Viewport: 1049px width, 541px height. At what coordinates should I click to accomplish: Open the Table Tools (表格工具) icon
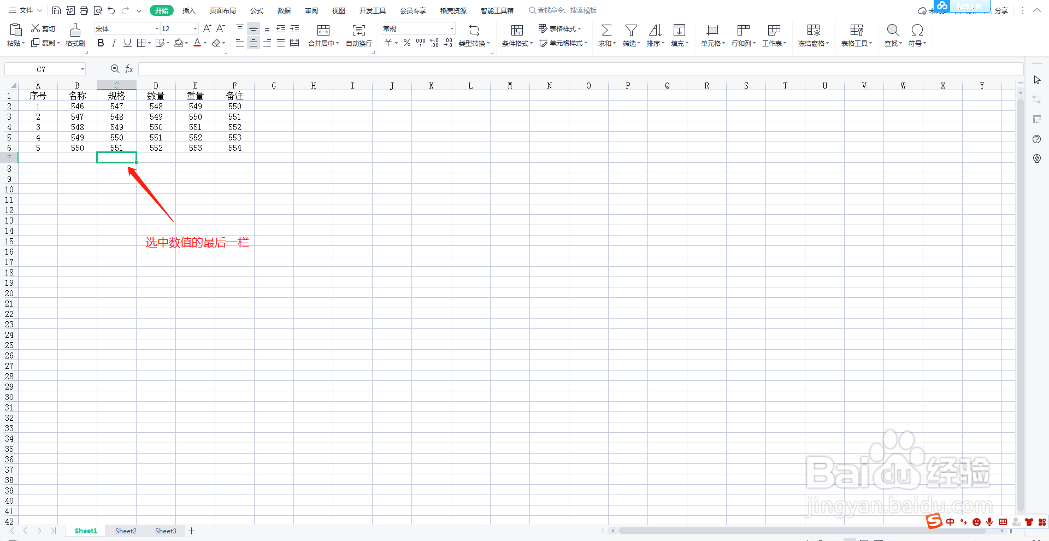tap(857, 30)
